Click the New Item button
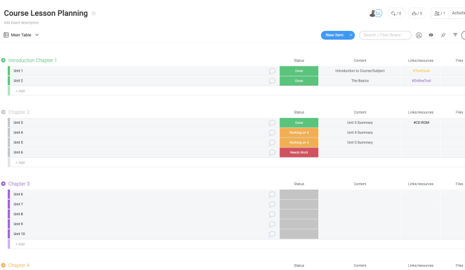465x270 pixels. [x=334, y=35]
